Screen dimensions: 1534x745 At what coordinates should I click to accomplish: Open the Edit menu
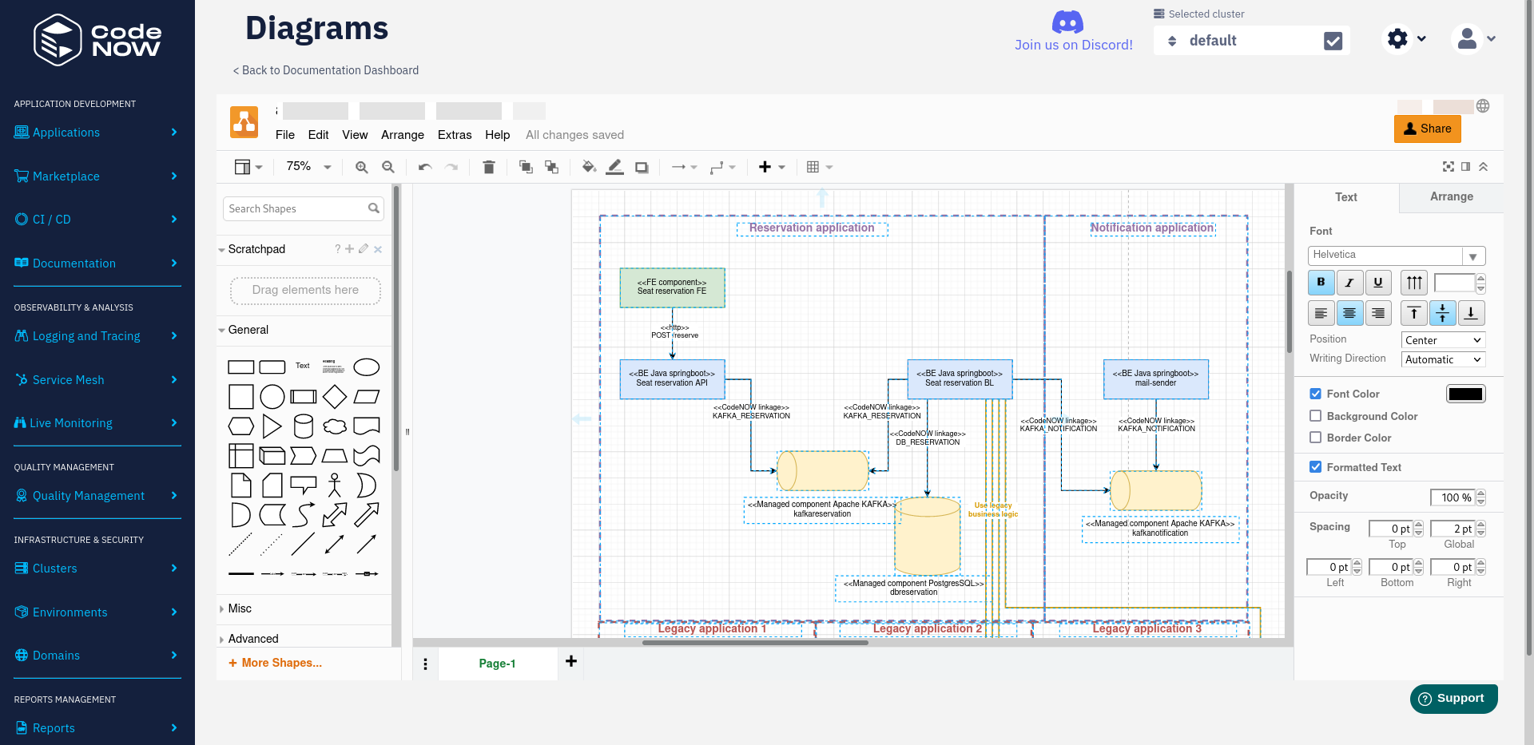click(318, 135)
